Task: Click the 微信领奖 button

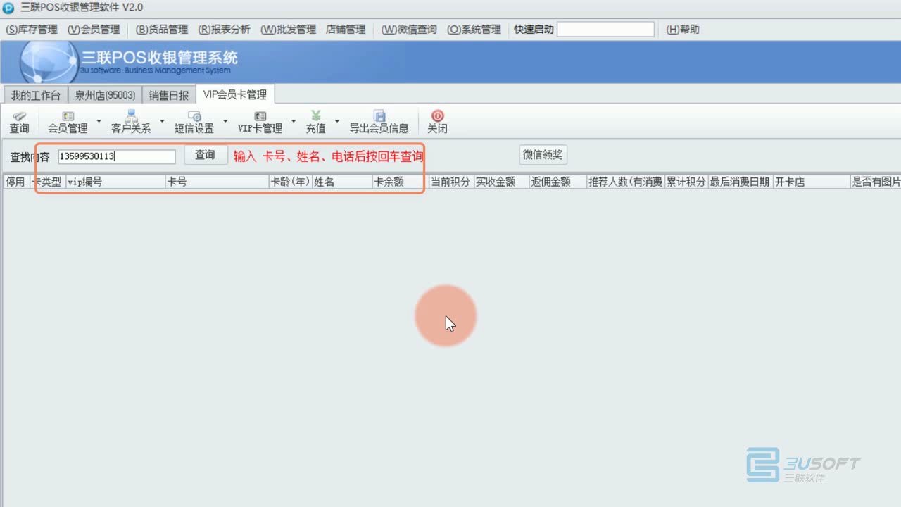Action: click(x=543, y=155)
